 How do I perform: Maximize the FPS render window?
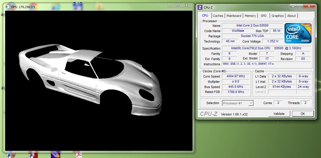click(x=177, y=5)
